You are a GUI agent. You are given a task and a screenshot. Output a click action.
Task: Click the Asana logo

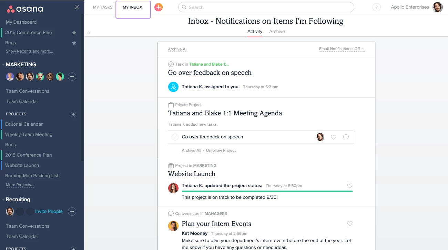click(25, 9)
